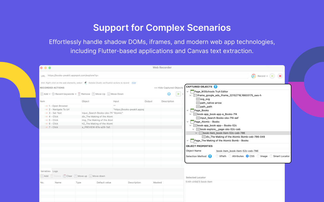
Task: Choose the Smart Locator radio option
Action: point(271,156)
